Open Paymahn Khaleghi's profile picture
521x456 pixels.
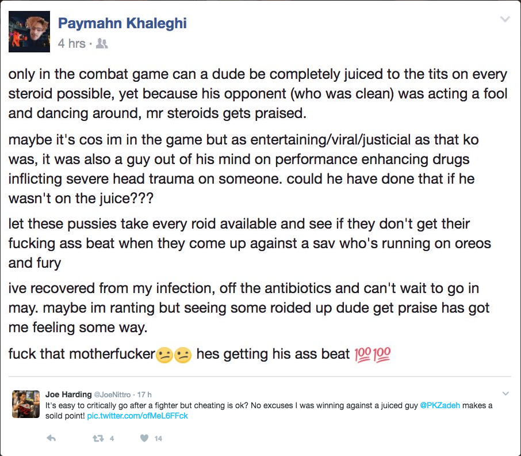pyautogui.click(x=29, y=32)
